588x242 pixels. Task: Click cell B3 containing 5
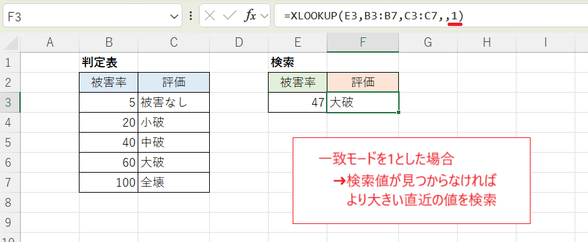coord(109,103)
